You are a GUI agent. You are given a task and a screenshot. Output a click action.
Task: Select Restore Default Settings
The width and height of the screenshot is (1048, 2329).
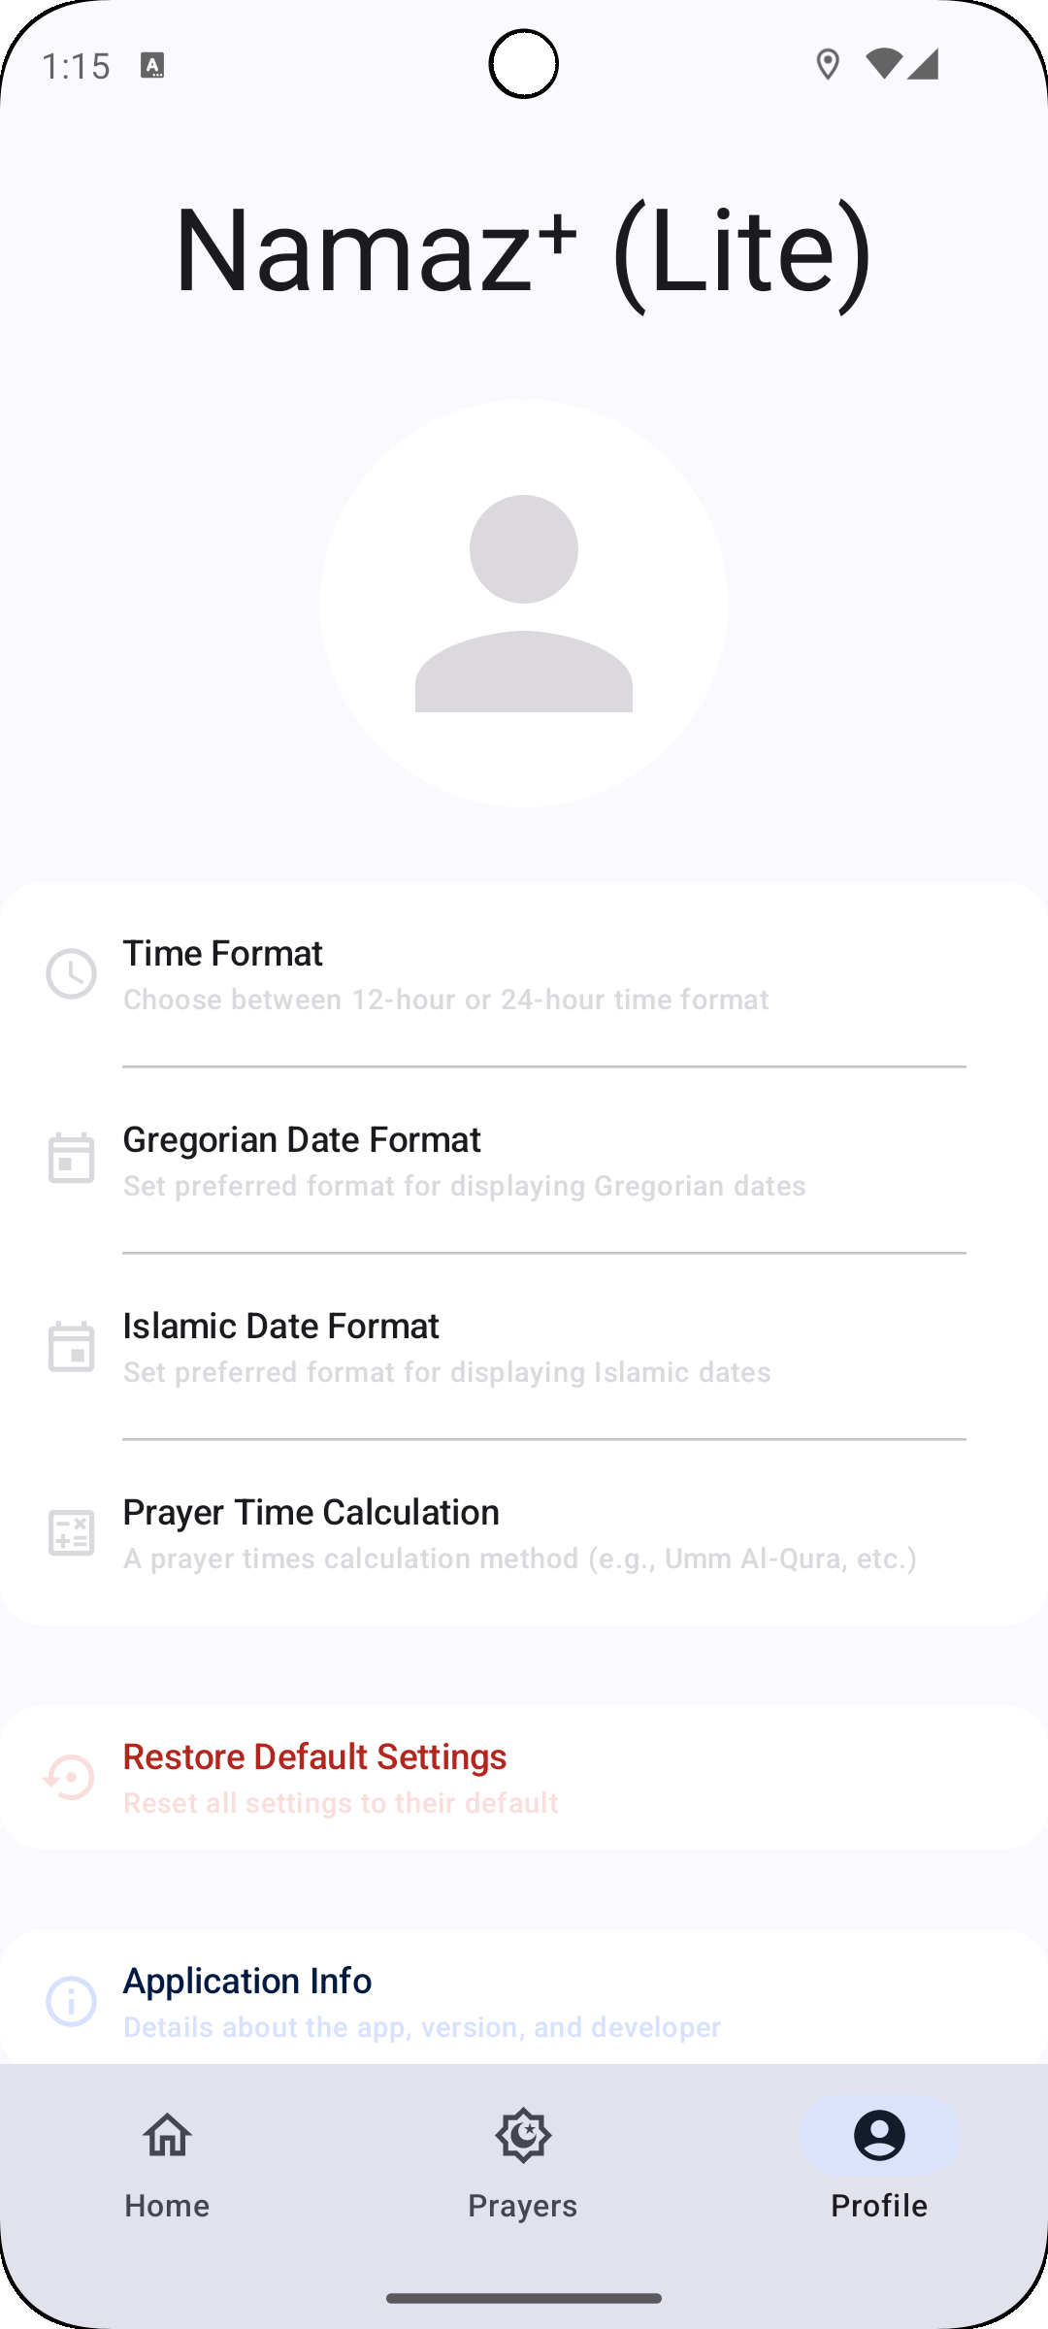point(524,1778)
